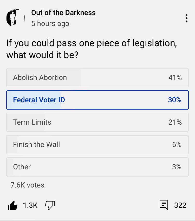195x221 pixels.
Task: Click the 41% result percentage
Action: coord(175,78)
